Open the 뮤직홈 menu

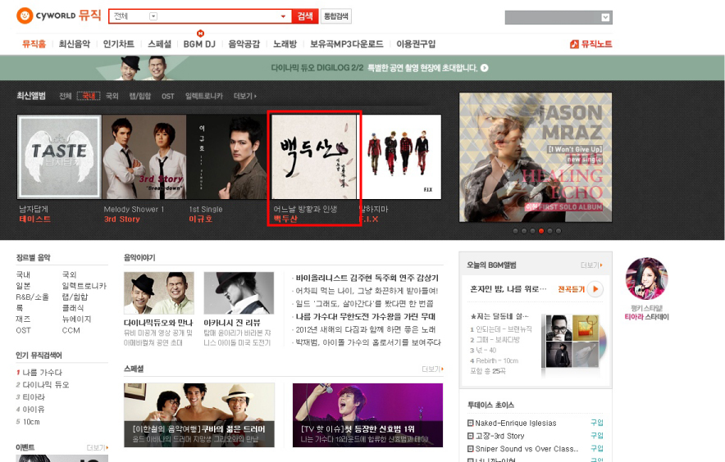tap(34, 44)
